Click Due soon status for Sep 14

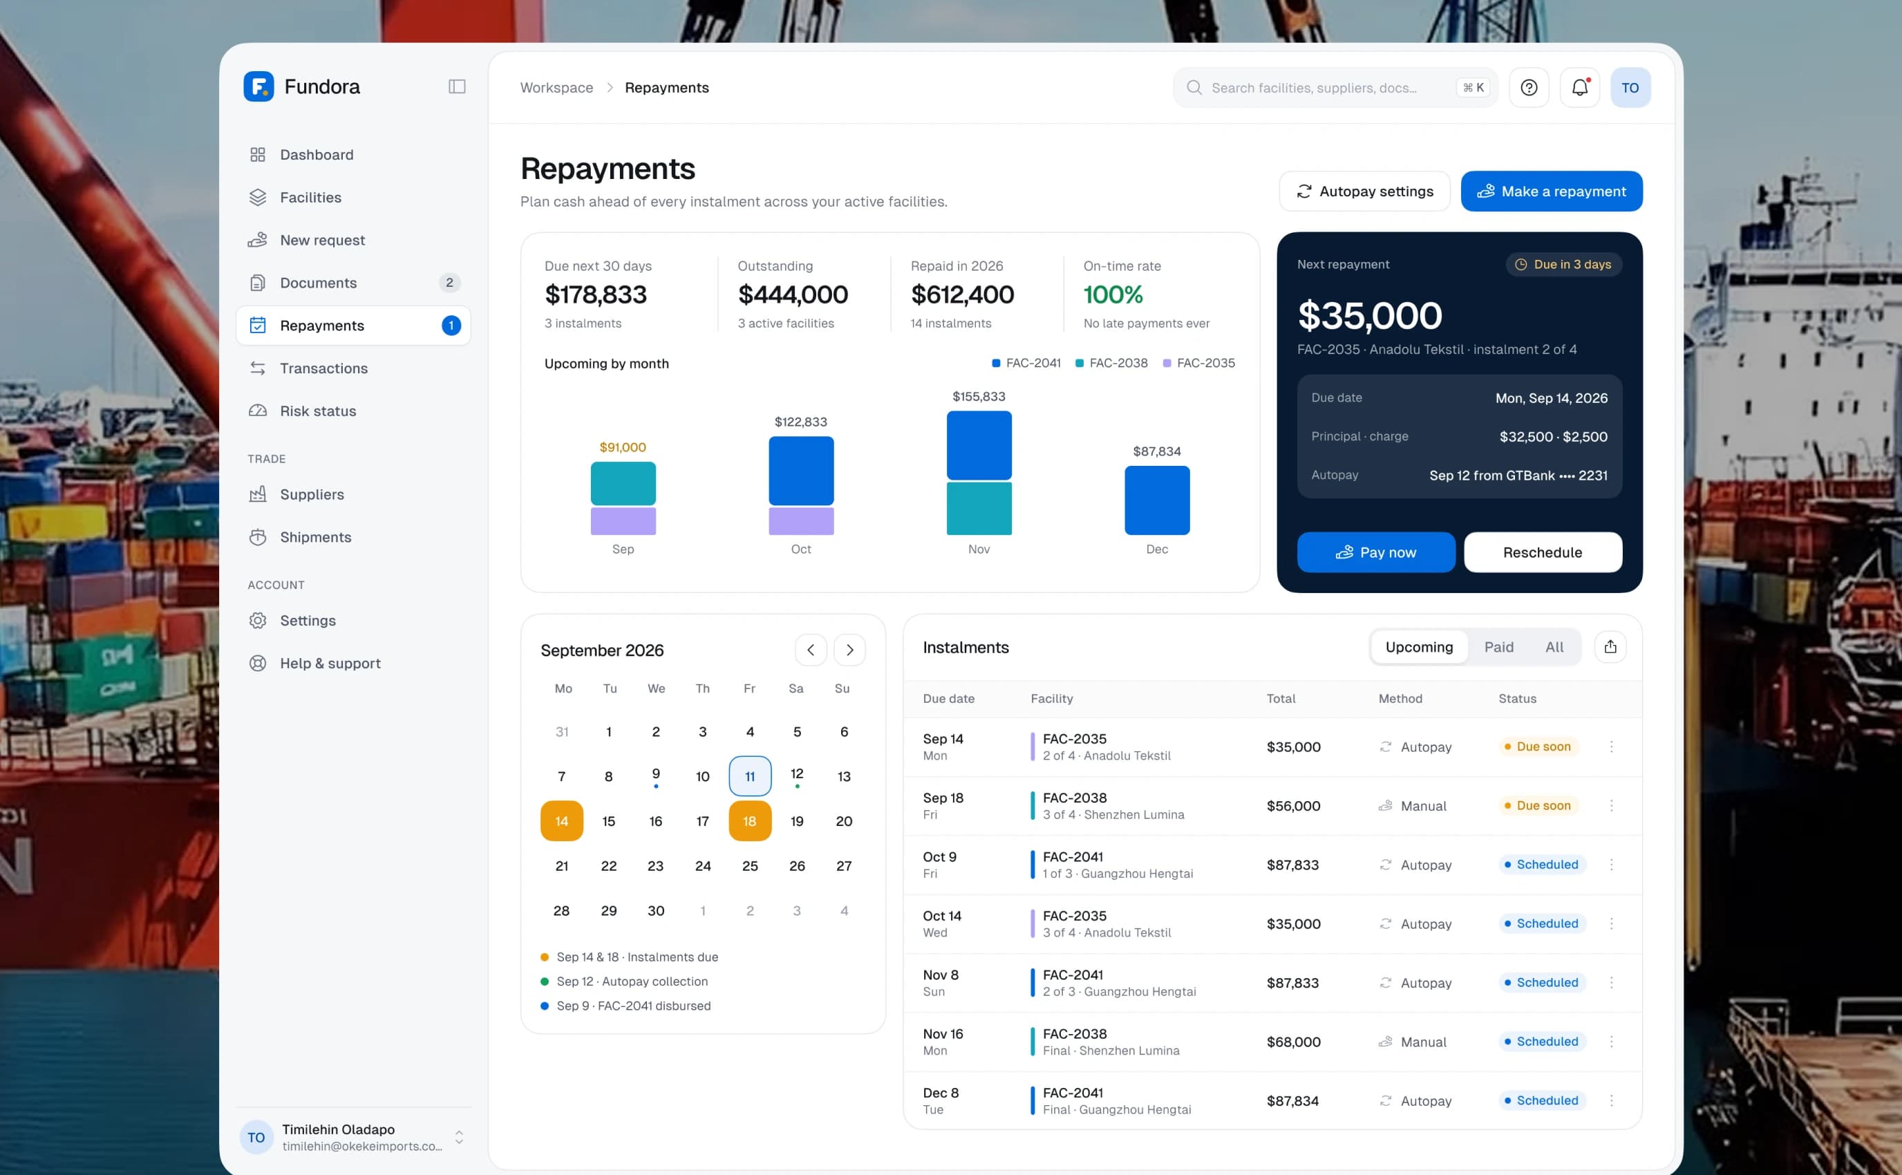coord(1538,746)
